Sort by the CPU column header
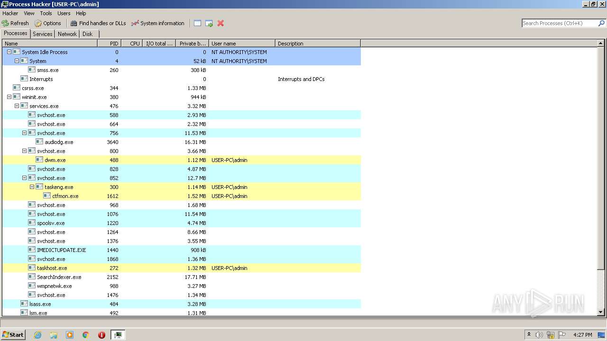The image size is (607, 341). coord(132,44)
